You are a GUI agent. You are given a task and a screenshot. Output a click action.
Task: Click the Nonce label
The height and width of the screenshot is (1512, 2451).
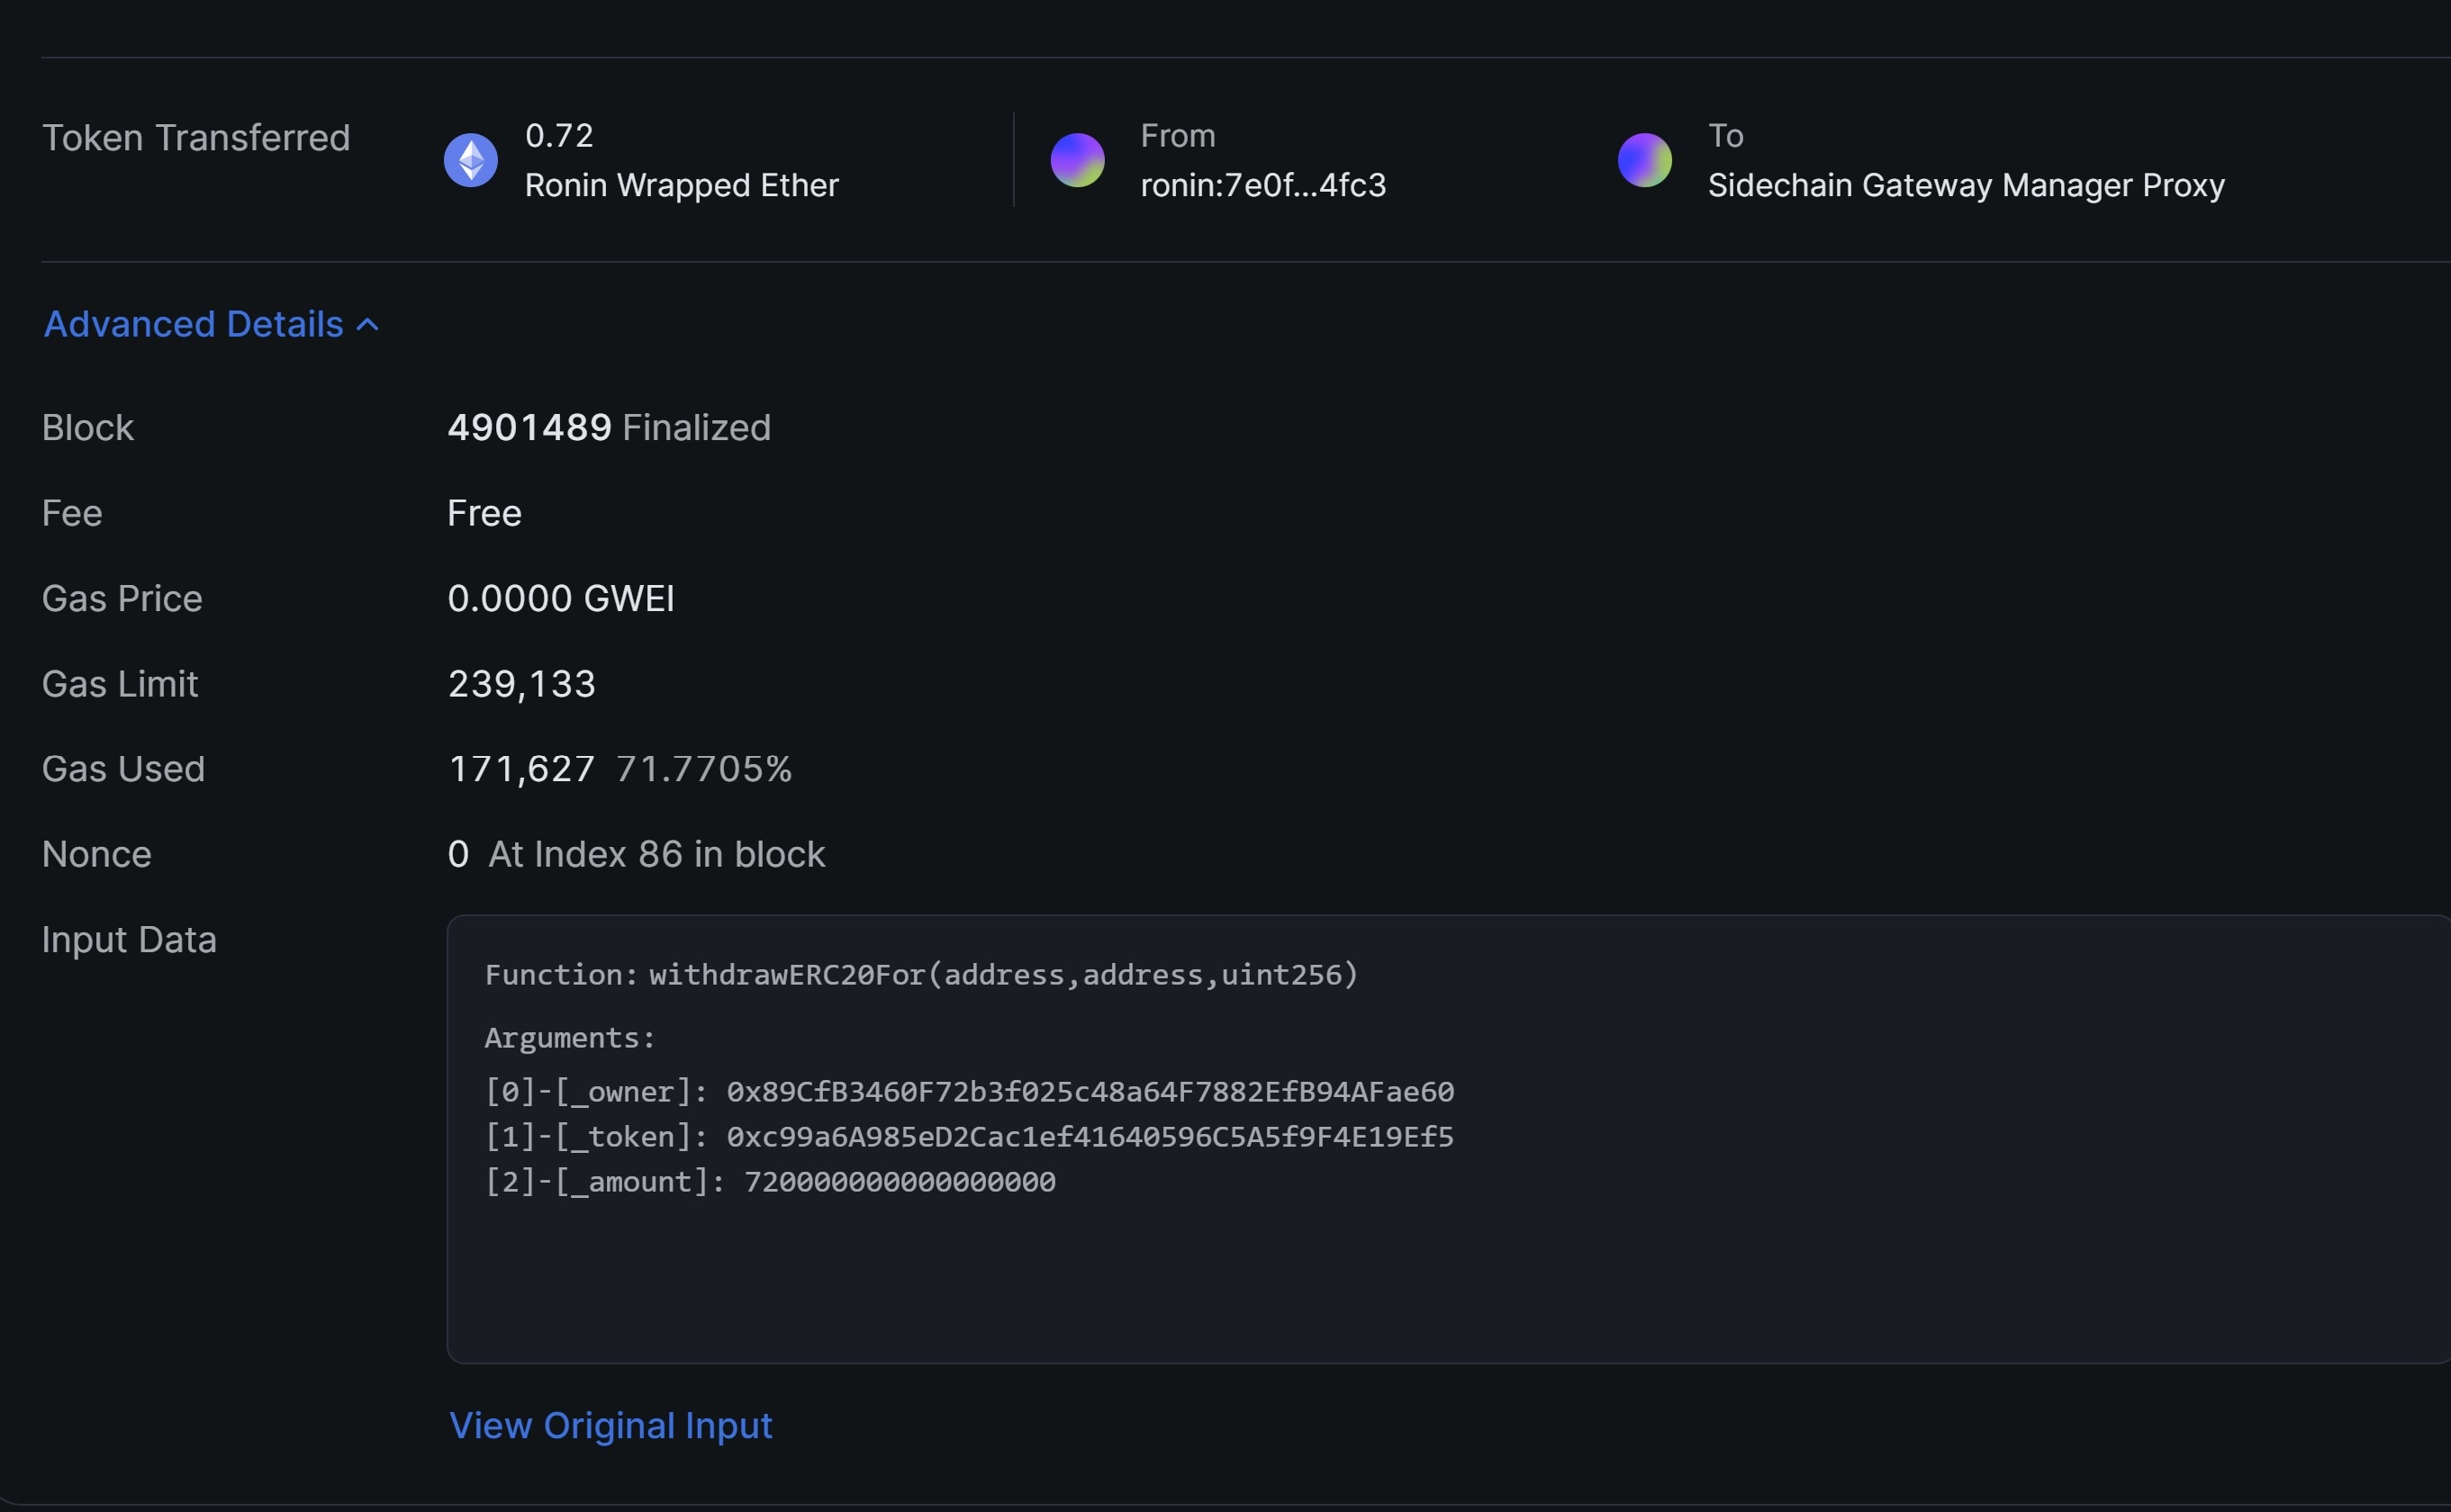point(96,854)
